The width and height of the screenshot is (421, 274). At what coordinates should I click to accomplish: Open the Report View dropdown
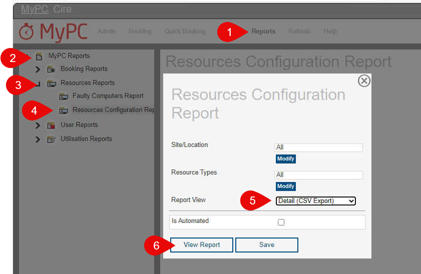tap(315, 201)
